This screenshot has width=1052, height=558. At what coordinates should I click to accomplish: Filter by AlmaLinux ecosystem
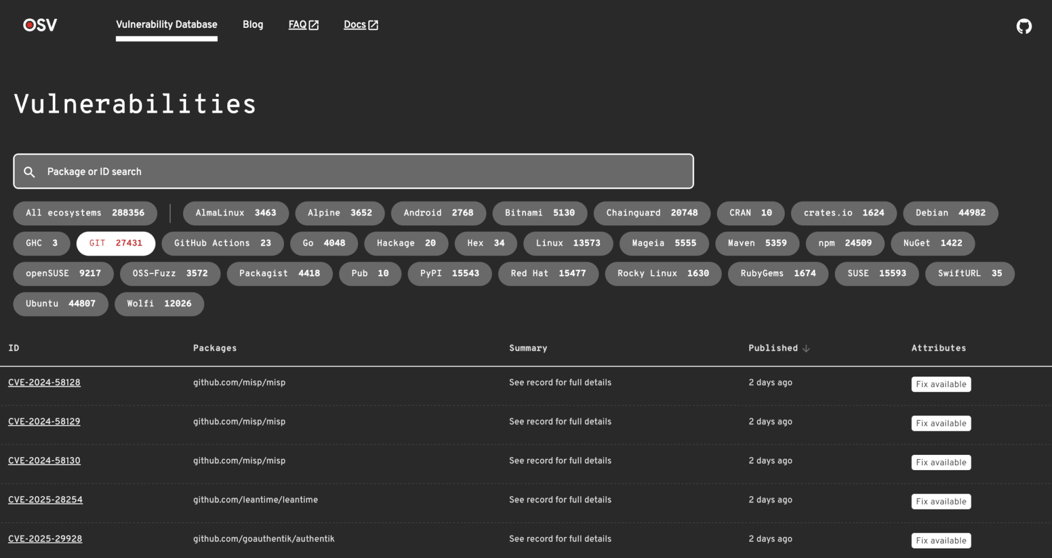236,213
